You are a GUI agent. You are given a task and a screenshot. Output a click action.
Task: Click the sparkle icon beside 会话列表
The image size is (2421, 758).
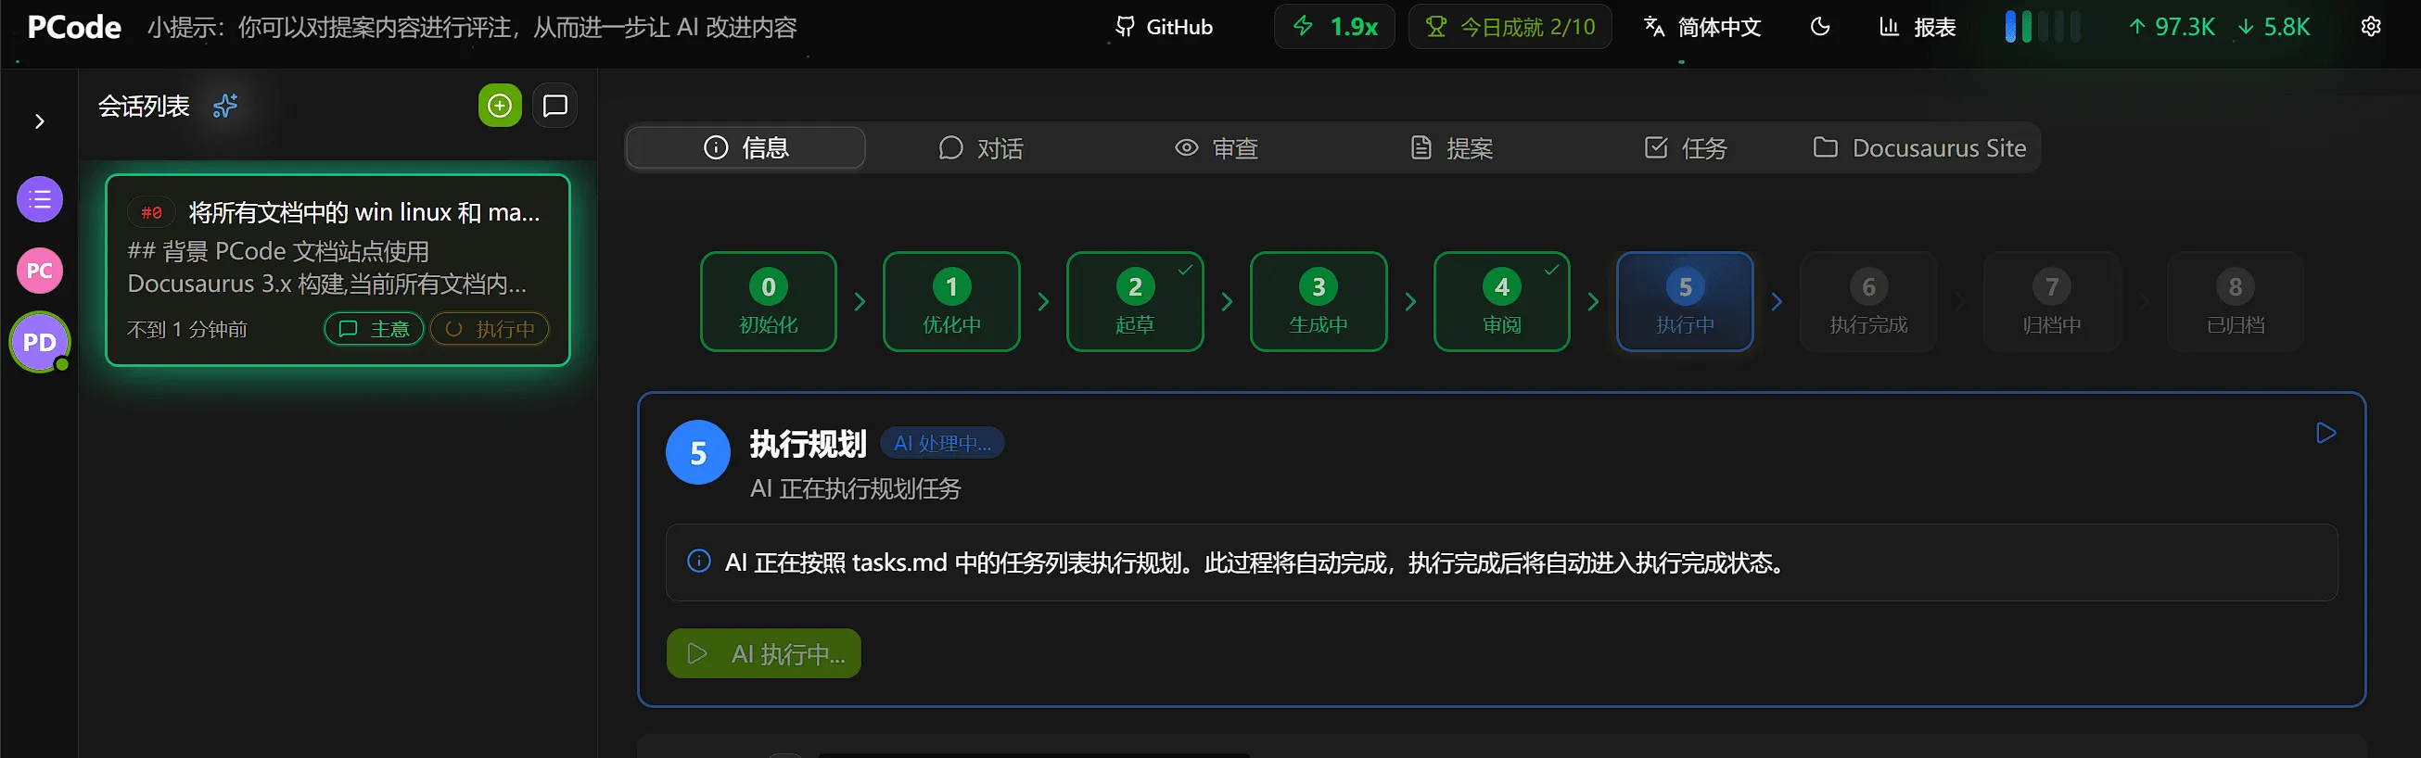click(x=224, y=107)
